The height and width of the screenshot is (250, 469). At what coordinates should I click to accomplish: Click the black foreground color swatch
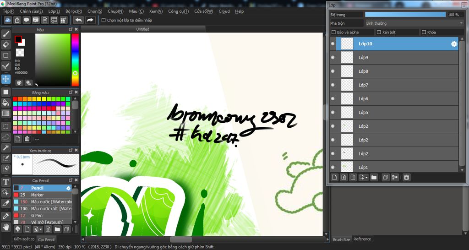(18, 39)
